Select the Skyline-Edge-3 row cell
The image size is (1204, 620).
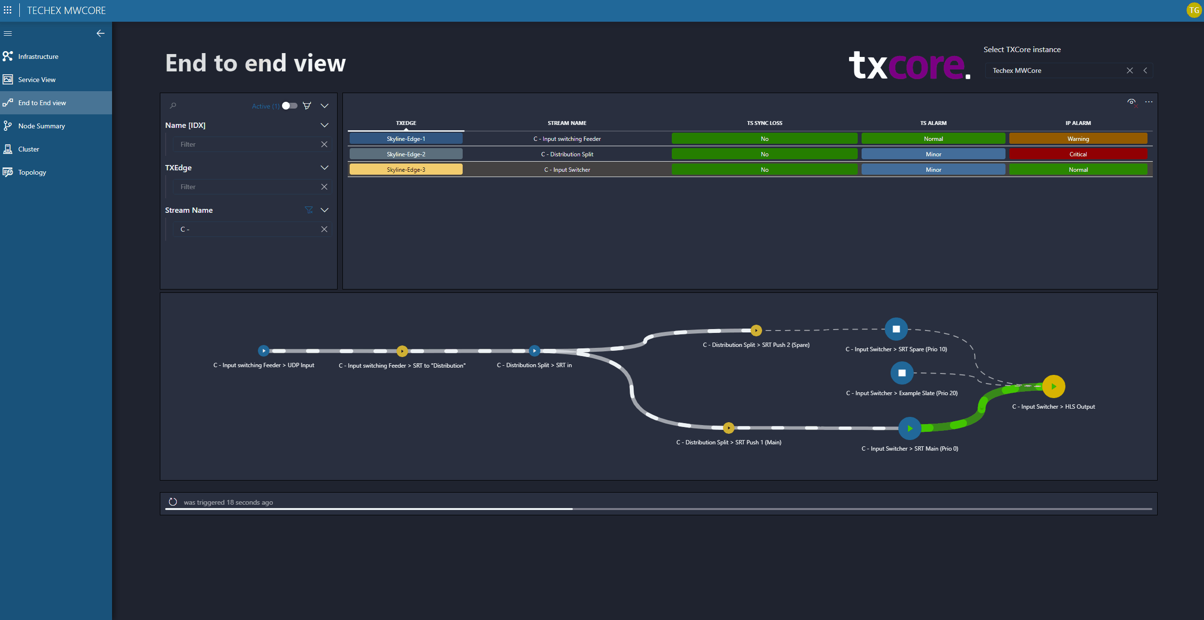[x=406, y=169]
